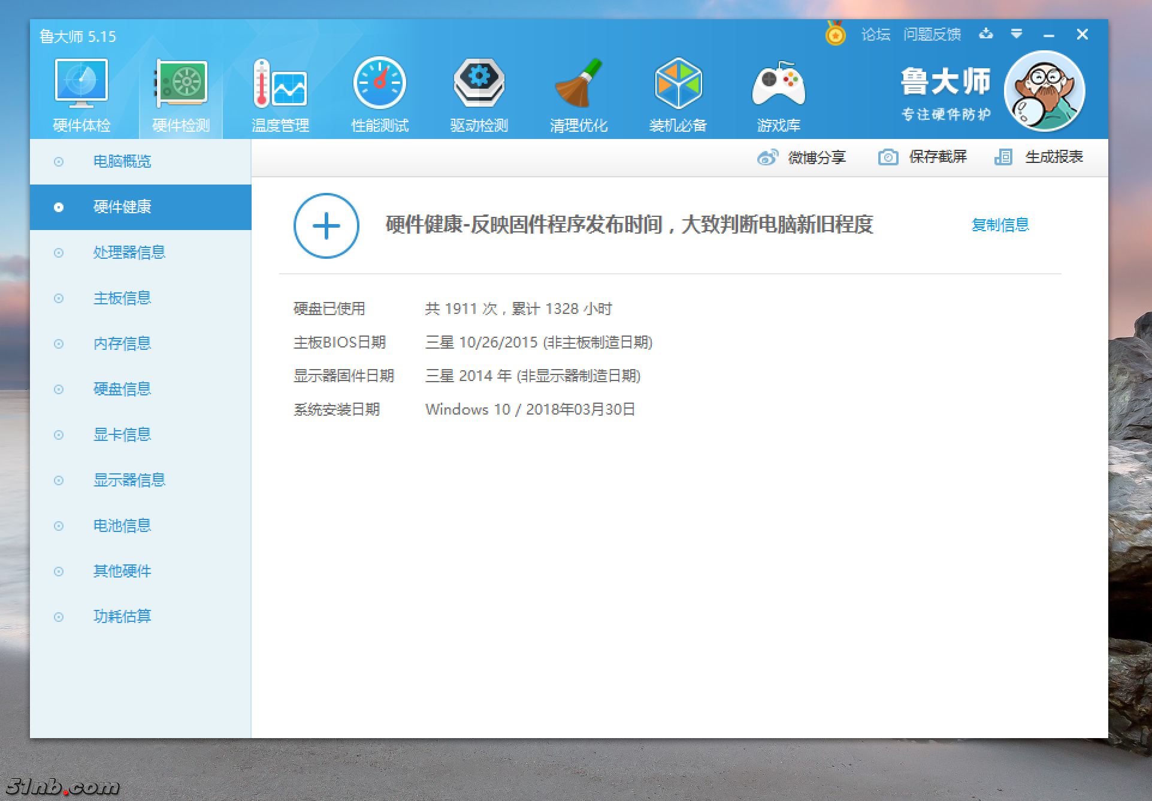Select 硬盘信息 in the sidebar
The image size is (1152, 801).
click(122, 389)
